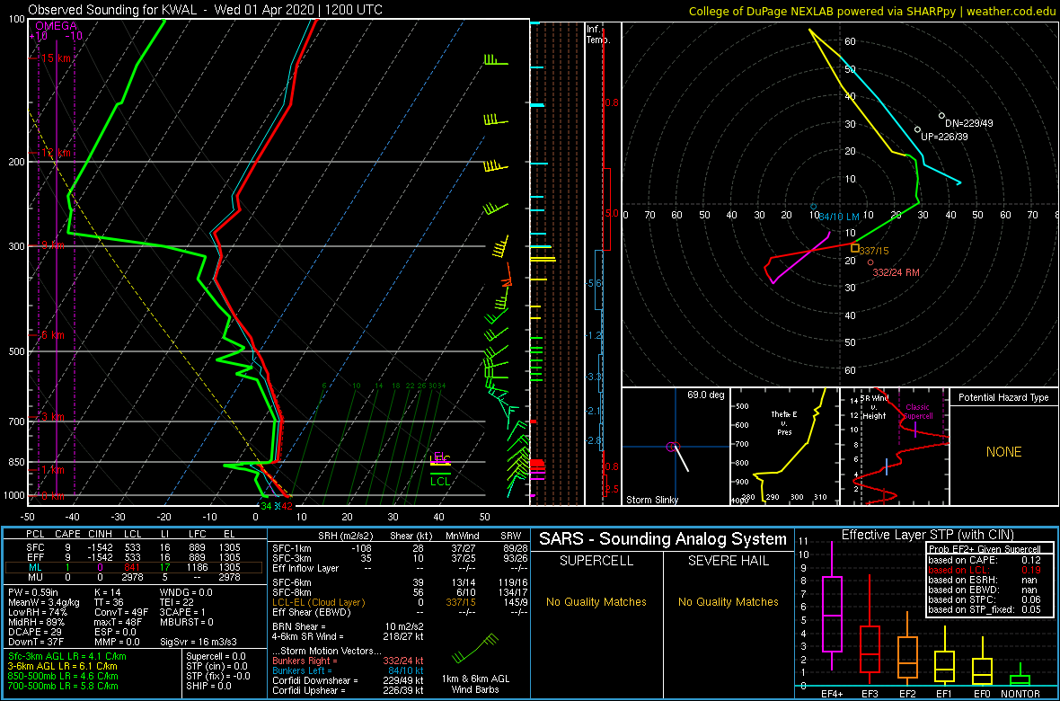This screenshot has width=1060, height=701.
Task: Click the STP (cin) = 0.0 index value
Action: 216,666
